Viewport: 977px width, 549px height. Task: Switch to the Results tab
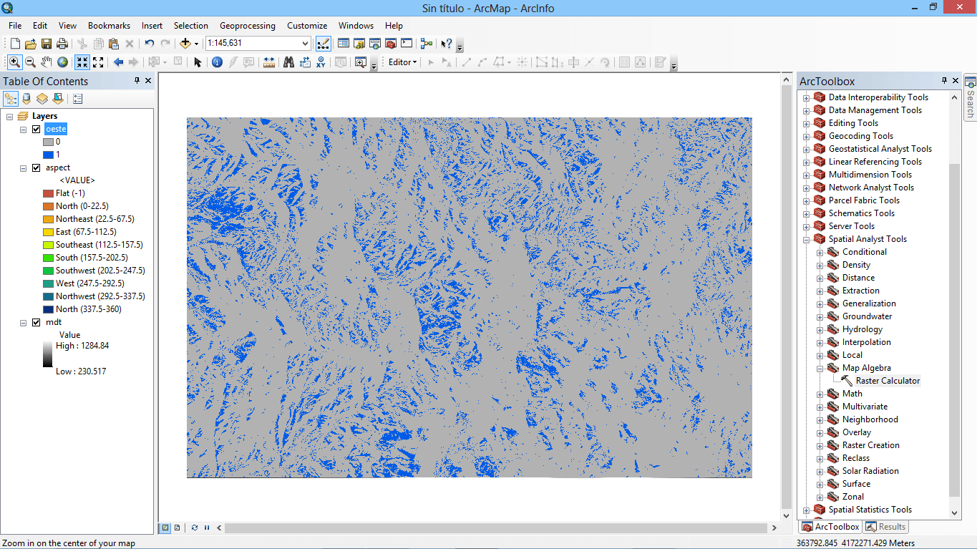(x=885, y=527)
